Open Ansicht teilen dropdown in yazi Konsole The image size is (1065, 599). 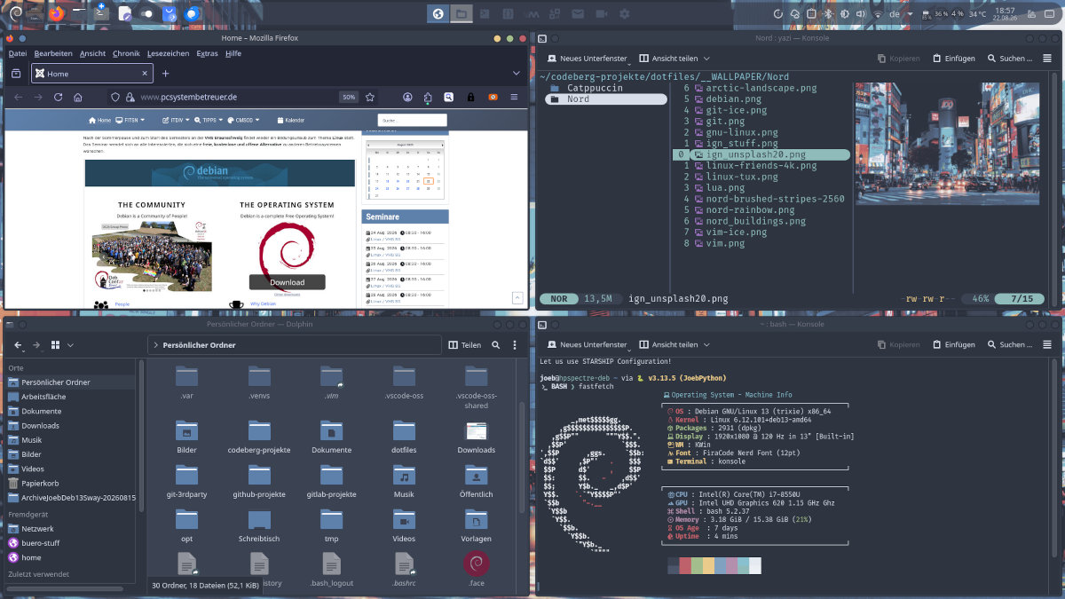pyautogui.click(x=675, y=59)
